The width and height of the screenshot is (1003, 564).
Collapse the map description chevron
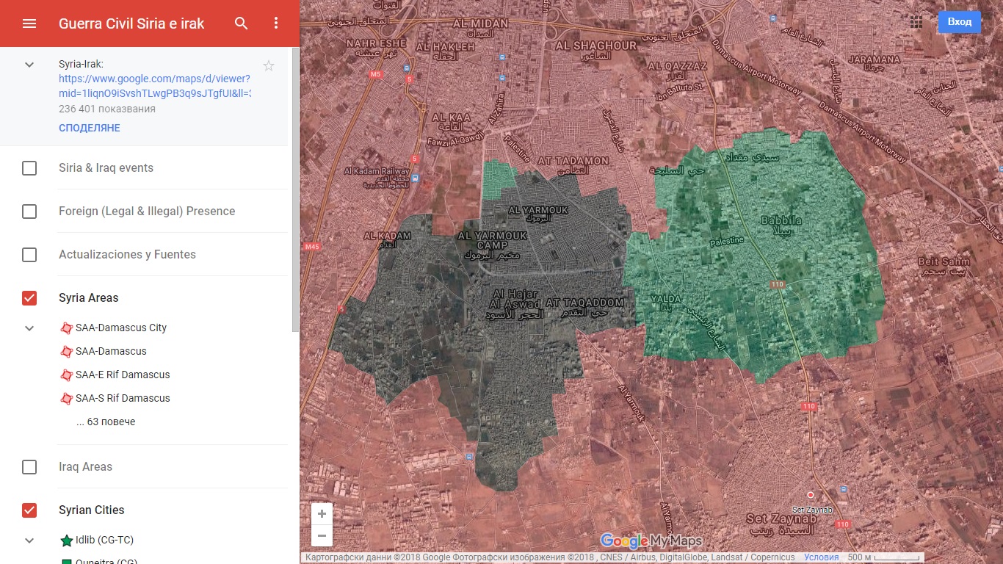click(29, 65)
